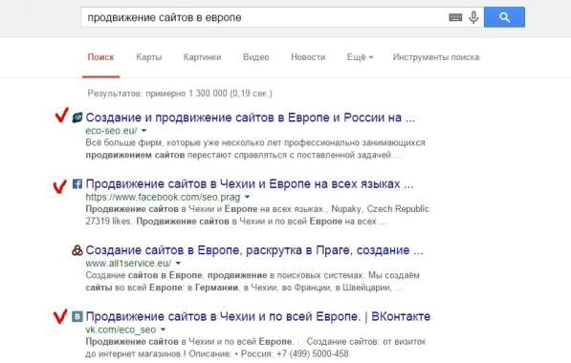The height and width of the screenshot is (363, 571).
Task: Switch to the Новости tab
Action: [308, 57]
